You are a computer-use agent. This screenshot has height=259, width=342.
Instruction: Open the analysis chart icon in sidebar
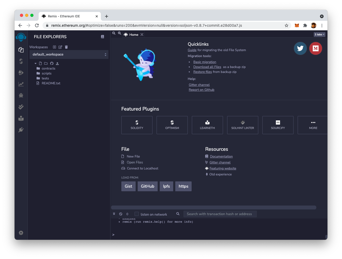[x=21, y=84]
